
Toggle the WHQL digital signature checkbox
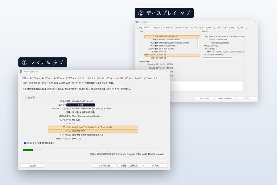point(25,143)
